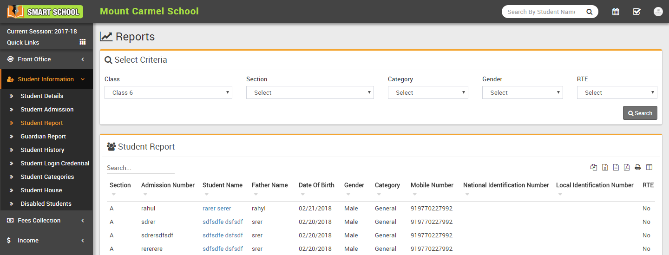Open Guardian Report in sidebar
The width and height of the screenshot is (669, 255).
(43, 137)
